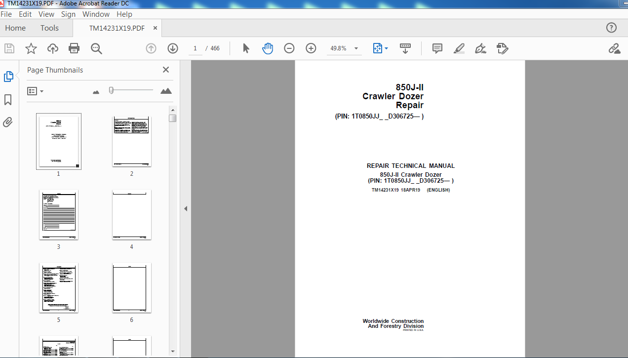Zoom in with plus icon
This screenshot has width=628, height=358.
click(x=311, y=48)
